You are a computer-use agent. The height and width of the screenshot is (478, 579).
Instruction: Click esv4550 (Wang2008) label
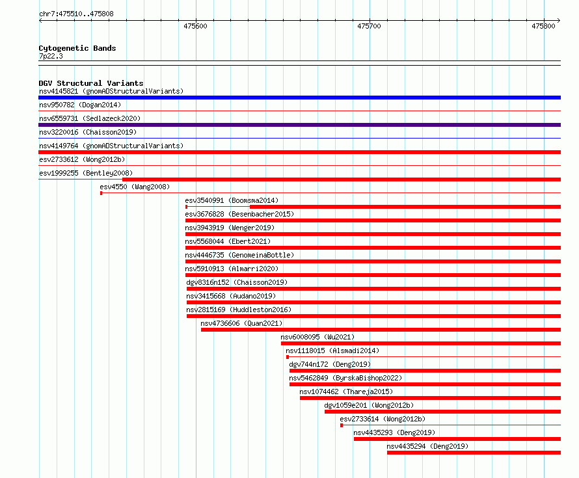(135, 187)
